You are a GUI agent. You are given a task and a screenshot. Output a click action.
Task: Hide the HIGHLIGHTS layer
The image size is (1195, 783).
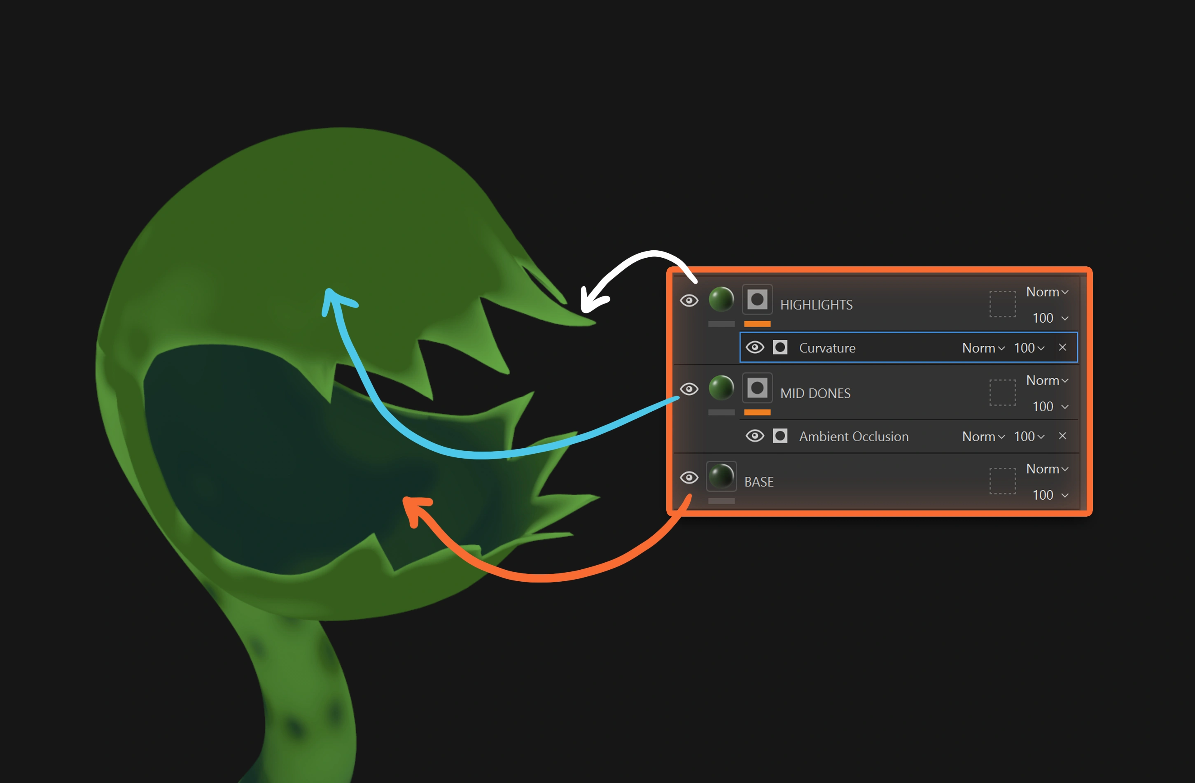coord(689,301)
